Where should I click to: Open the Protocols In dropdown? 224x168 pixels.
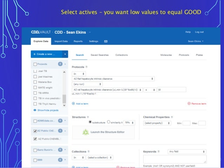tap(79, 74)
